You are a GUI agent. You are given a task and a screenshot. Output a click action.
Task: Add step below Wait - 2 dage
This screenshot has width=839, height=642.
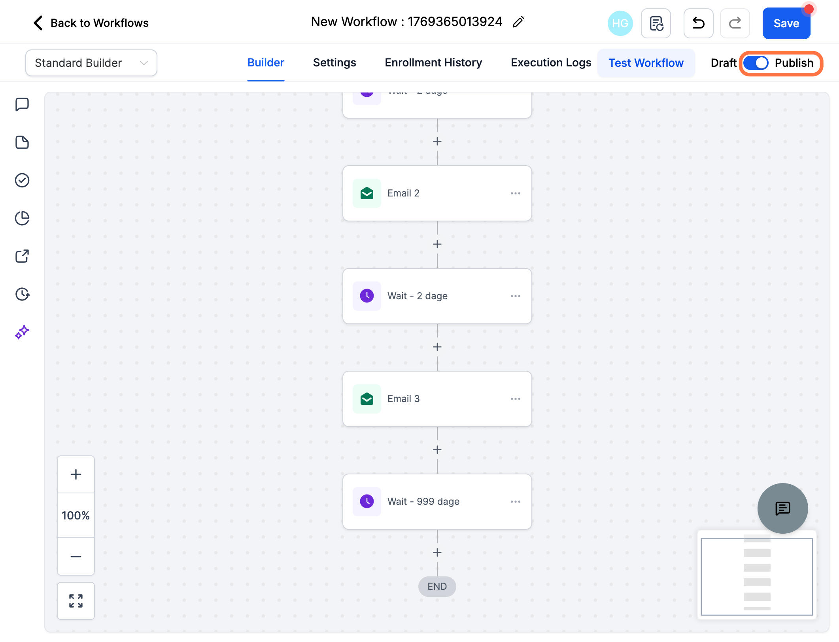437,347
